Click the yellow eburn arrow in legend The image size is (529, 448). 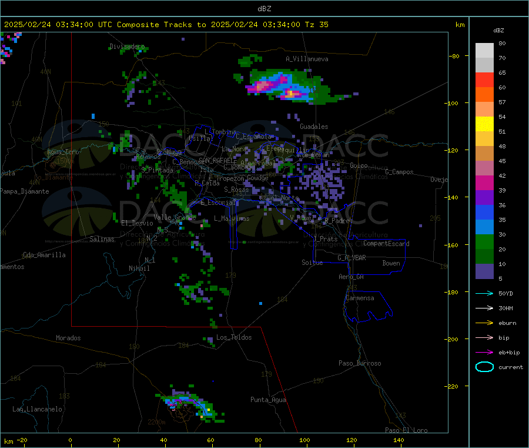(484, 323)
